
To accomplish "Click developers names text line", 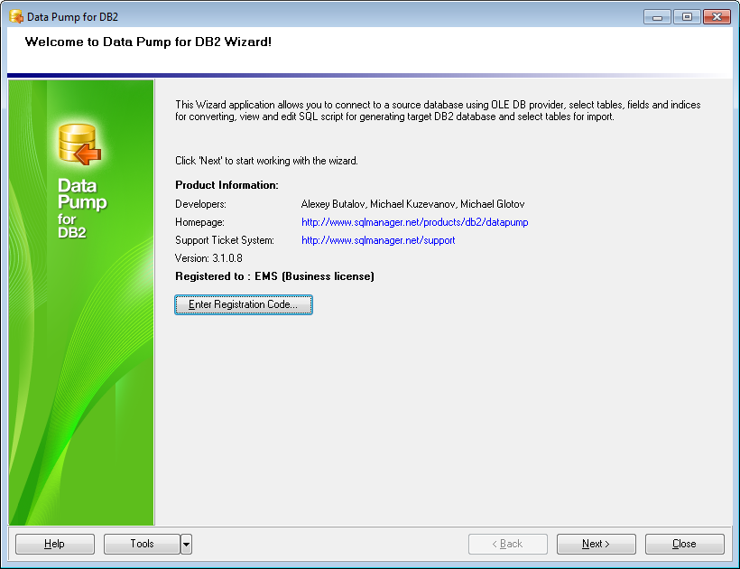I will click(413, 204).
